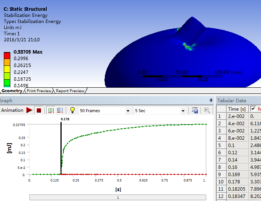Toggle checkbox in tabular data column header
The image size is (261, 201).
coord(253,109)
